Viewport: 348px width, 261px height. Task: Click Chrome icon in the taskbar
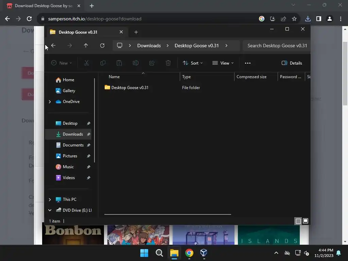pos(189,253)
